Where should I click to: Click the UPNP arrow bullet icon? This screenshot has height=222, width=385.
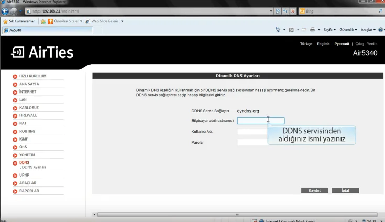pyautogui.click(x=15, y=176)
